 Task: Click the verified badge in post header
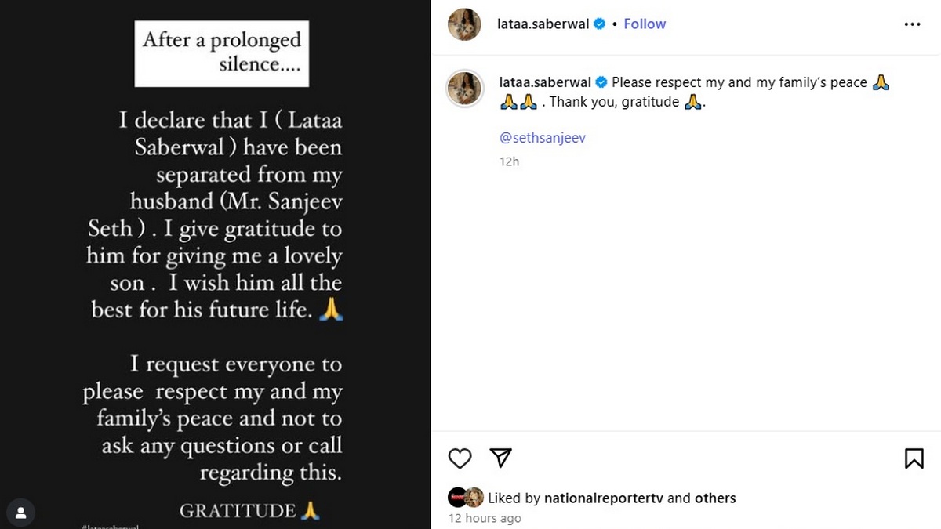pos(599,24)
